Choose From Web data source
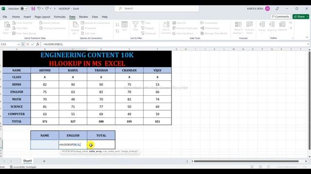311x174 pixels. 20,28
